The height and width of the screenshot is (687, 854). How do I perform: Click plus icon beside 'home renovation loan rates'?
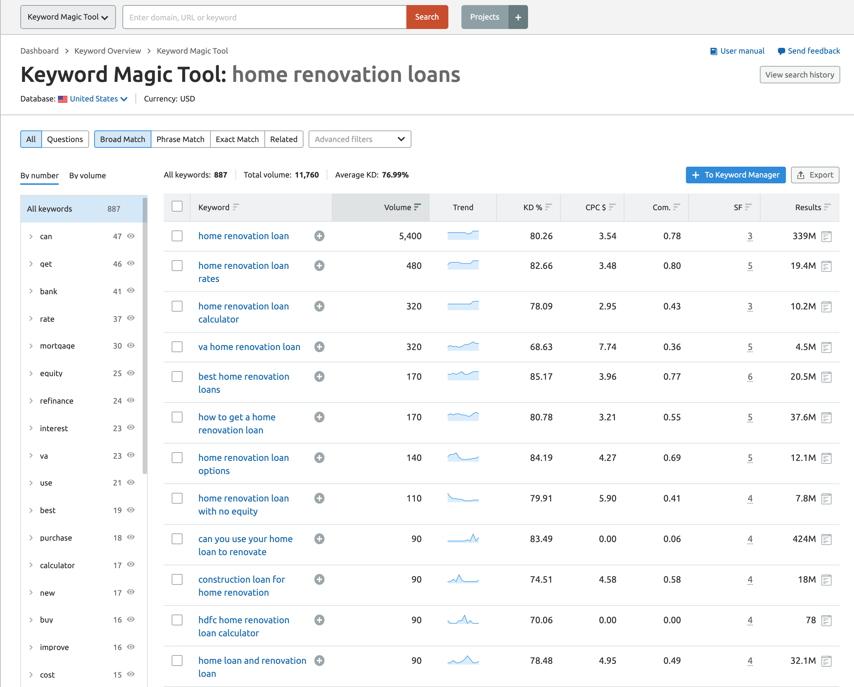click(x=319, y=266)
